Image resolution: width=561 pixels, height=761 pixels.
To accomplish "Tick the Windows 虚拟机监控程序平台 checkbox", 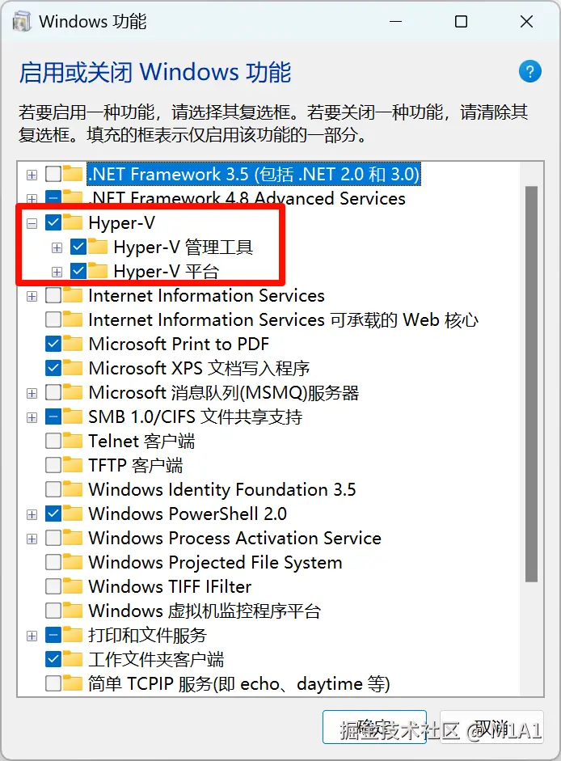I will (53, 611).
